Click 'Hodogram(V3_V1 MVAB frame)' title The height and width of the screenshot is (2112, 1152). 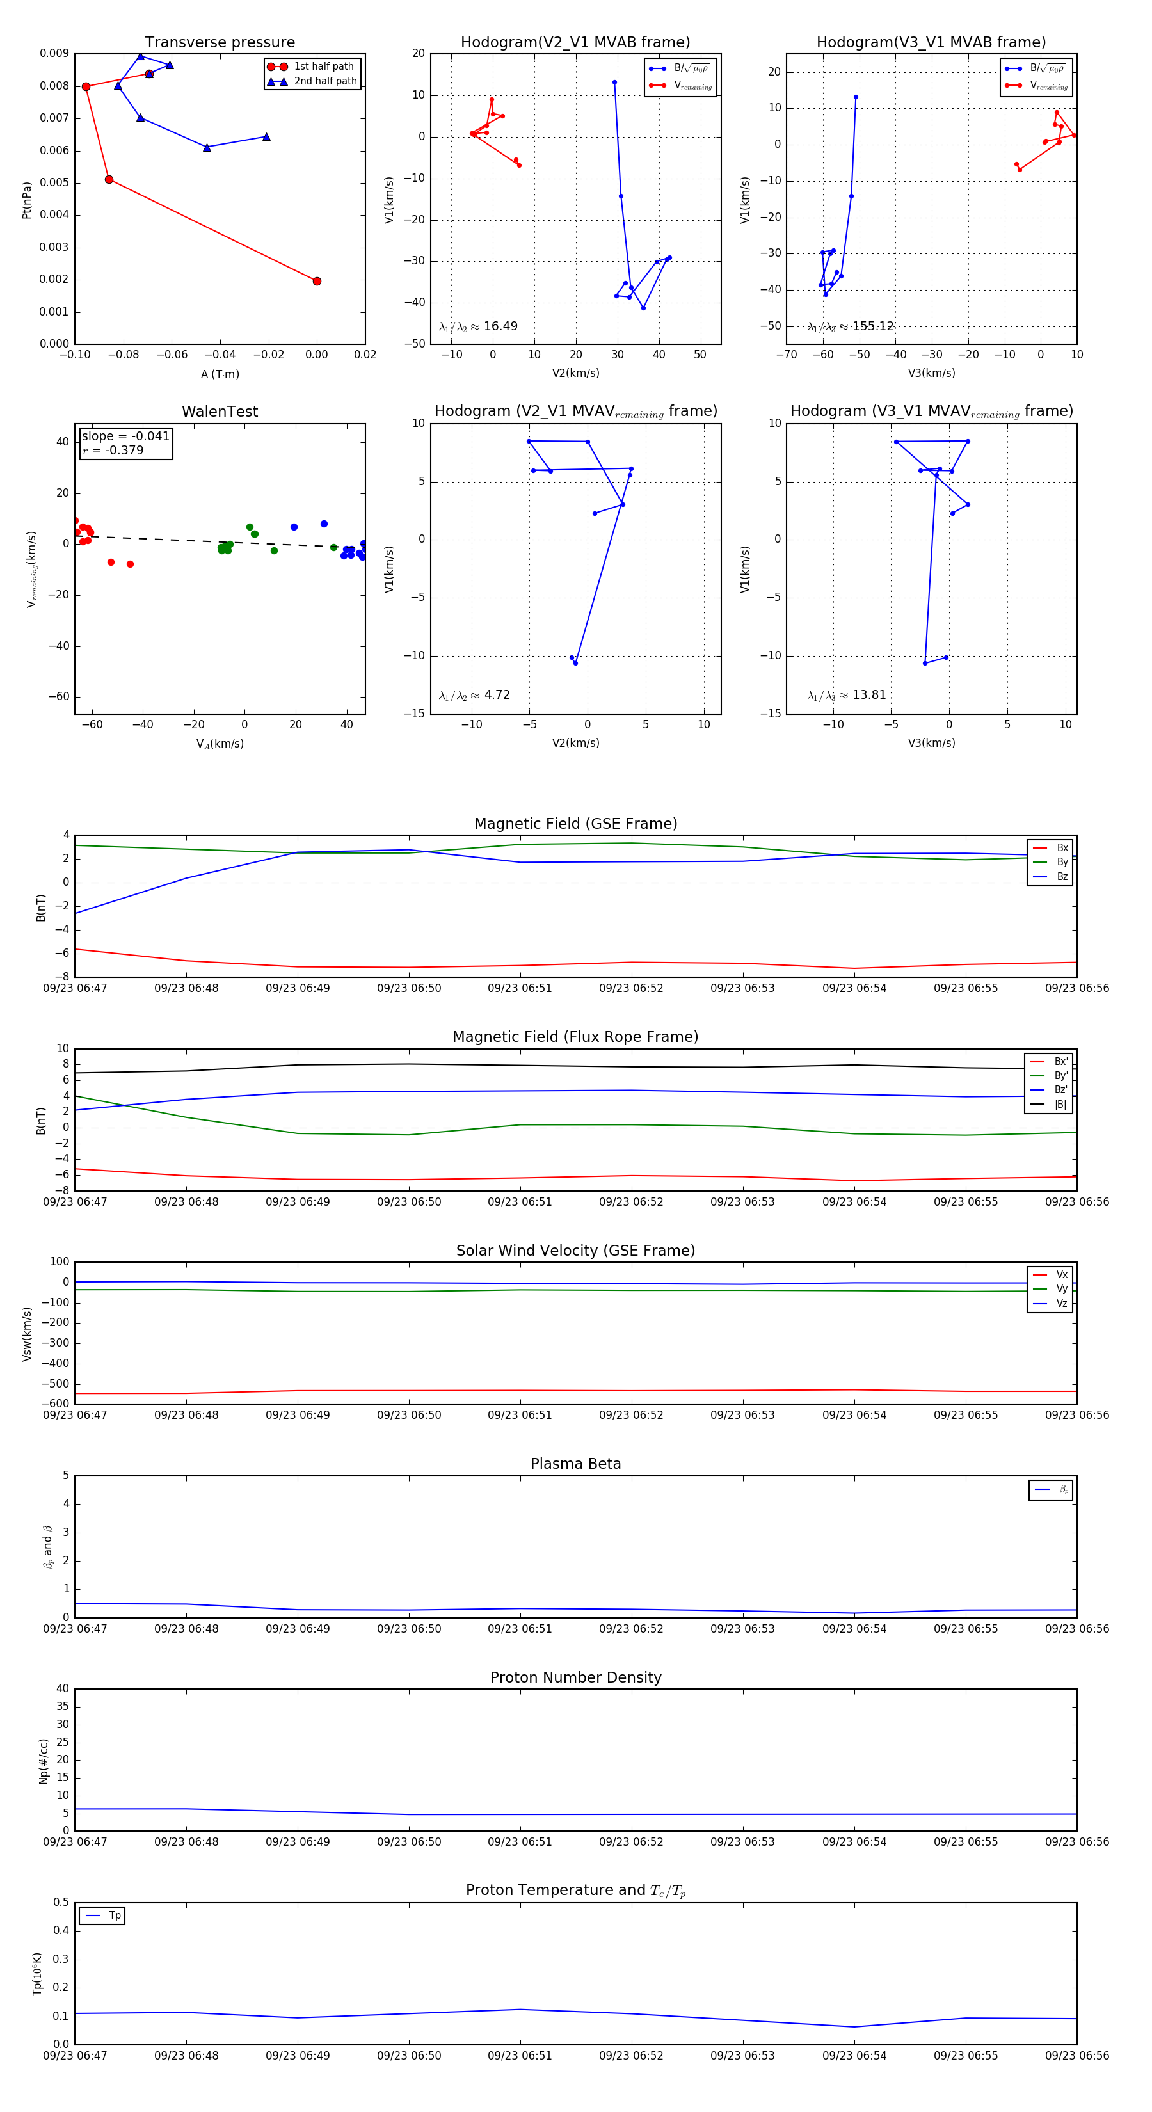coord(931,43)
